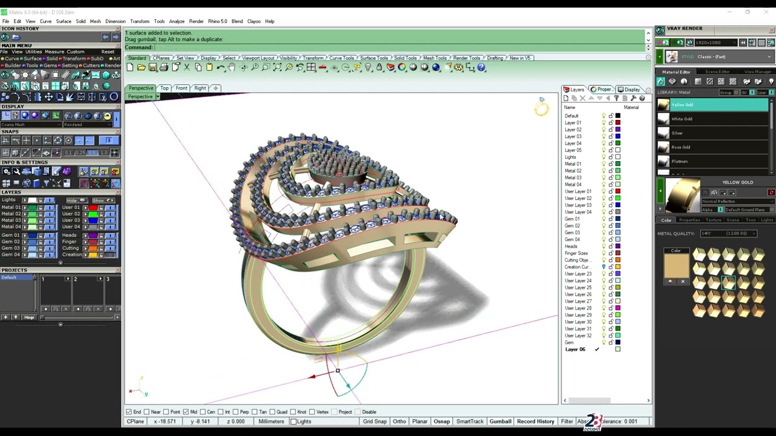This screenshot has width=776, height=436.
Task: Open the Rendered display mode dropdown
Action: pyautogui.click(x=88, y=124)
